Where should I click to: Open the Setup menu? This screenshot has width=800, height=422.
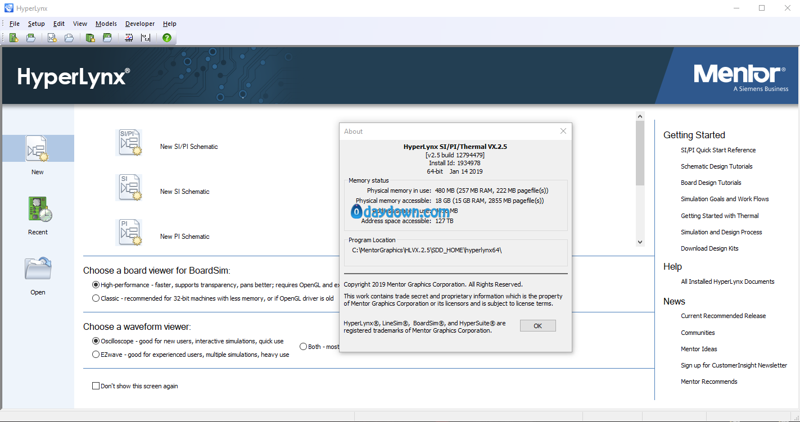coord(37,24)
